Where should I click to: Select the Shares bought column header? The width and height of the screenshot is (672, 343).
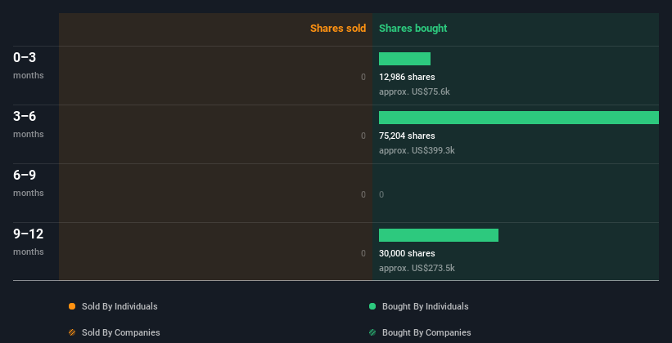413,29
